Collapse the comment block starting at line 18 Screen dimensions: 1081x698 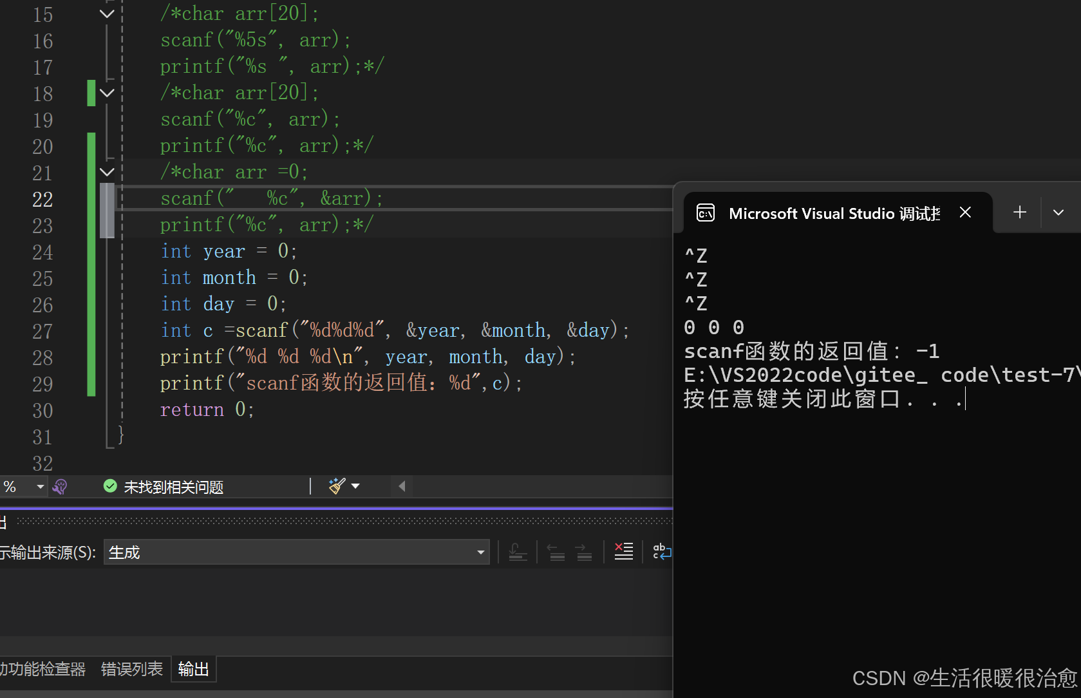point(107,93)
